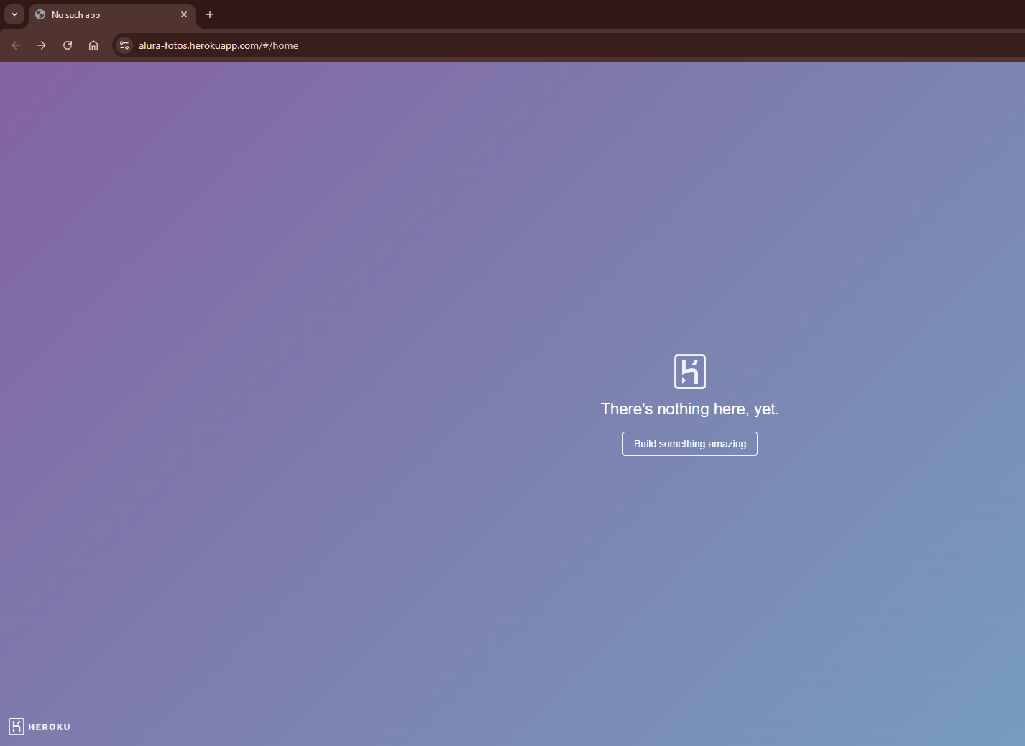View site information icon in address bar
Viewport: 1025px width, 746px height.
pos(124,45)
